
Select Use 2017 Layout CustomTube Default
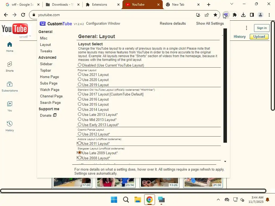click(79, 94)
